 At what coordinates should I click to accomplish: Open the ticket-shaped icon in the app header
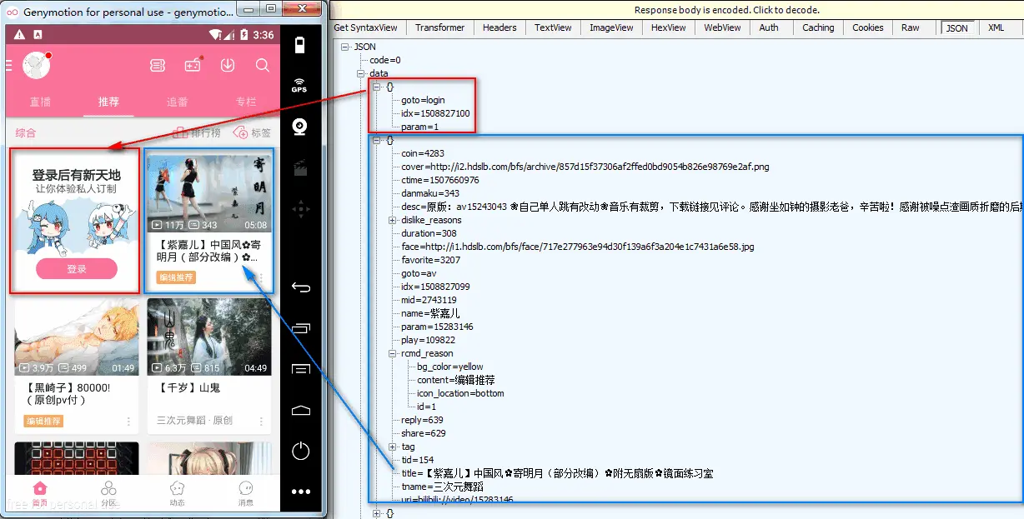158,65
